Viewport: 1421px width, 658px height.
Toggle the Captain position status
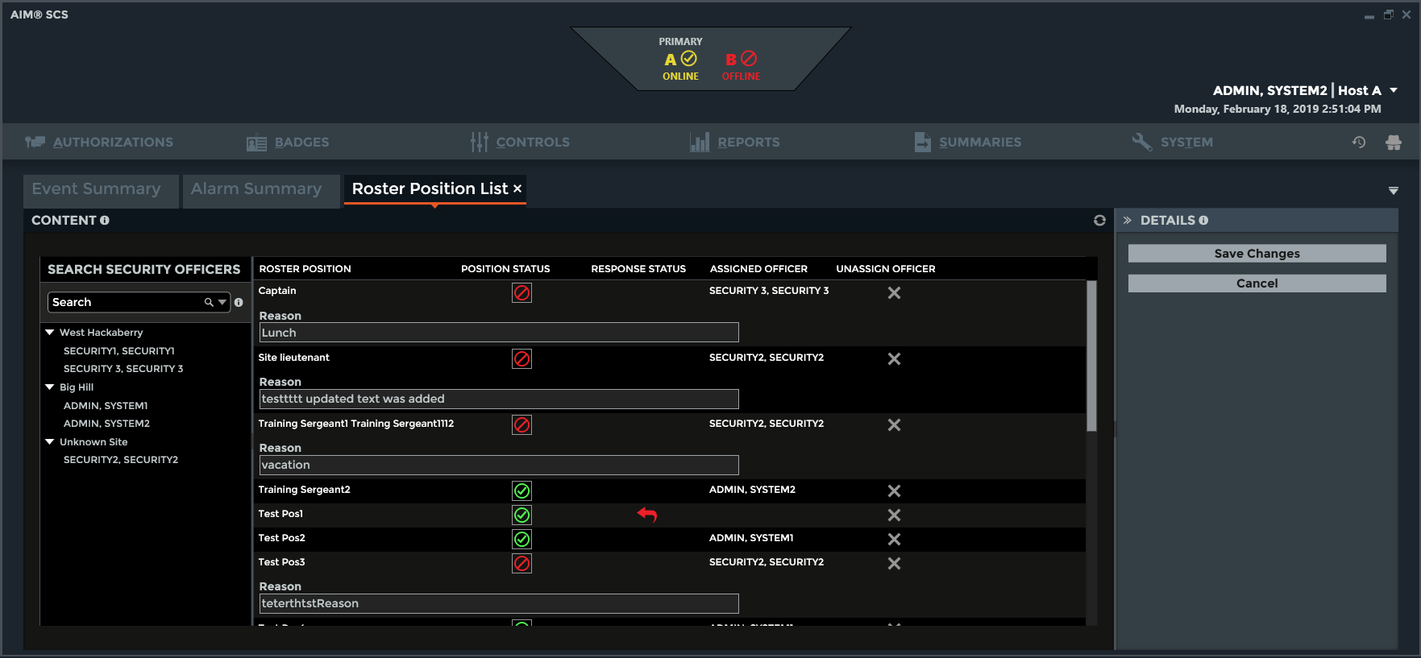[521, 293]
